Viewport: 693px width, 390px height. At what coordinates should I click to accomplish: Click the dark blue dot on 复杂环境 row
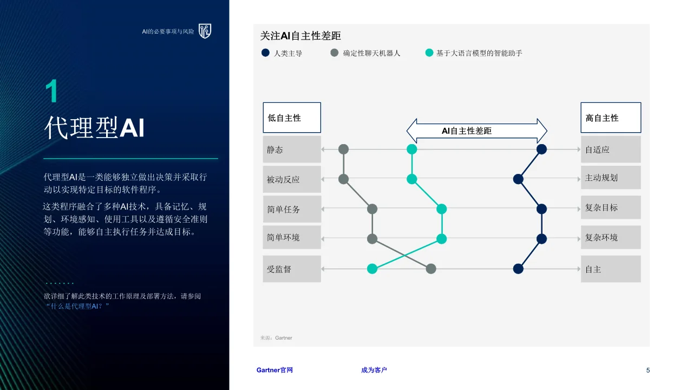pos(541,238)
